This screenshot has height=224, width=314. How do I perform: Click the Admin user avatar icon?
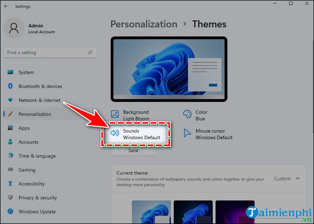(14, 28)
